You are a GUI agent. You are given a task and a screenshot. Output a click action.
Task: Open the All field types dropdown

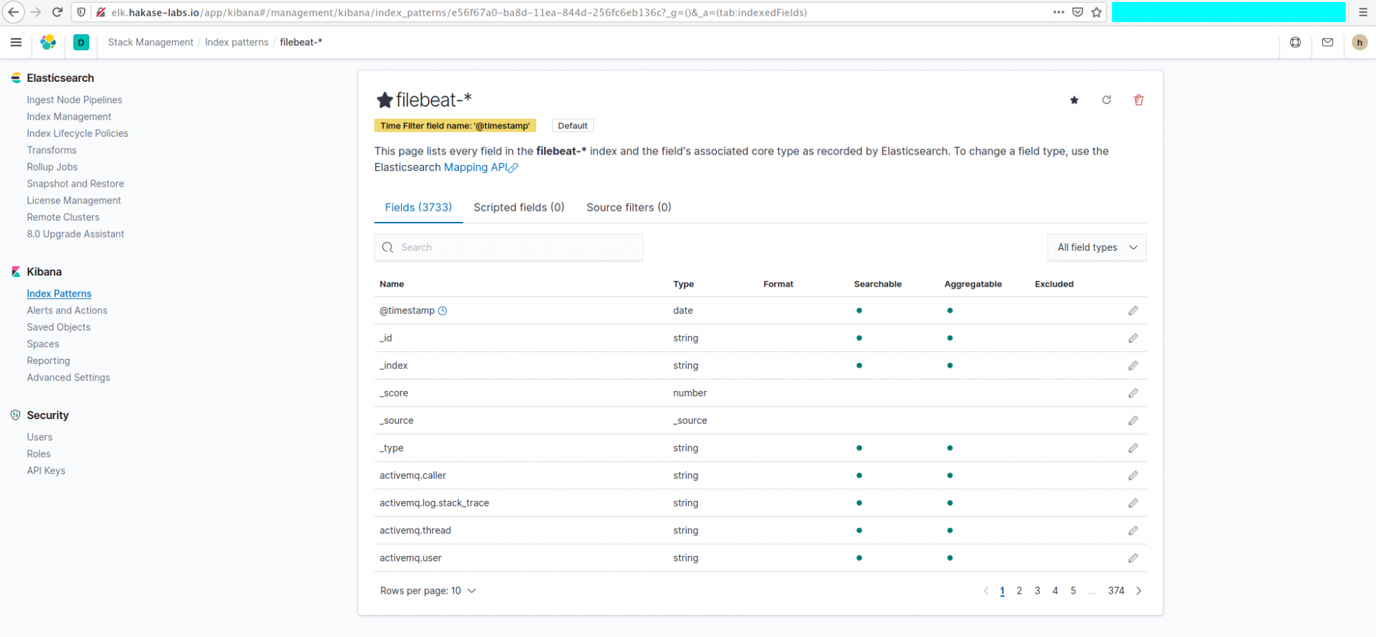(x=1097, y=247)
